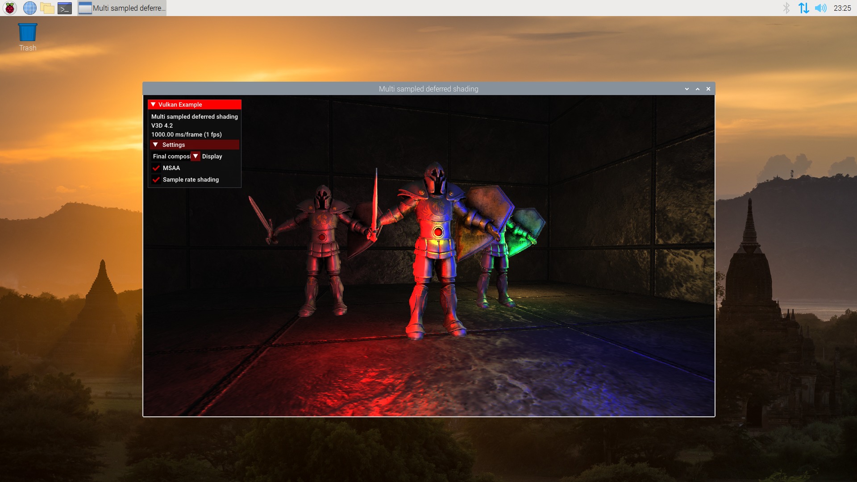Click the terminal taskbar icon
857x482 pixels.
65,8
